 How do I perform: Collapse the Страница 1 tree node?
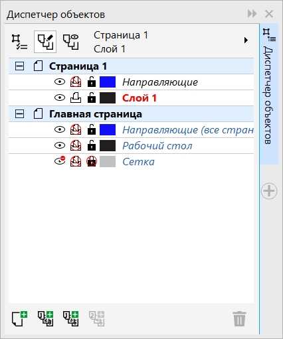[x=19, y=66]
